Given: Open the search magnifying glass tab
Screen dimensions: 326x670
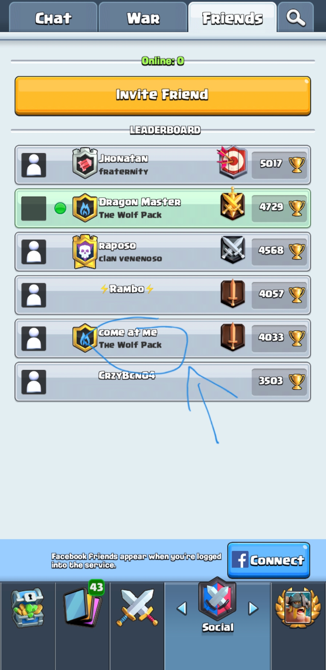Looking at the screenshot, I should tap(296, 18).
